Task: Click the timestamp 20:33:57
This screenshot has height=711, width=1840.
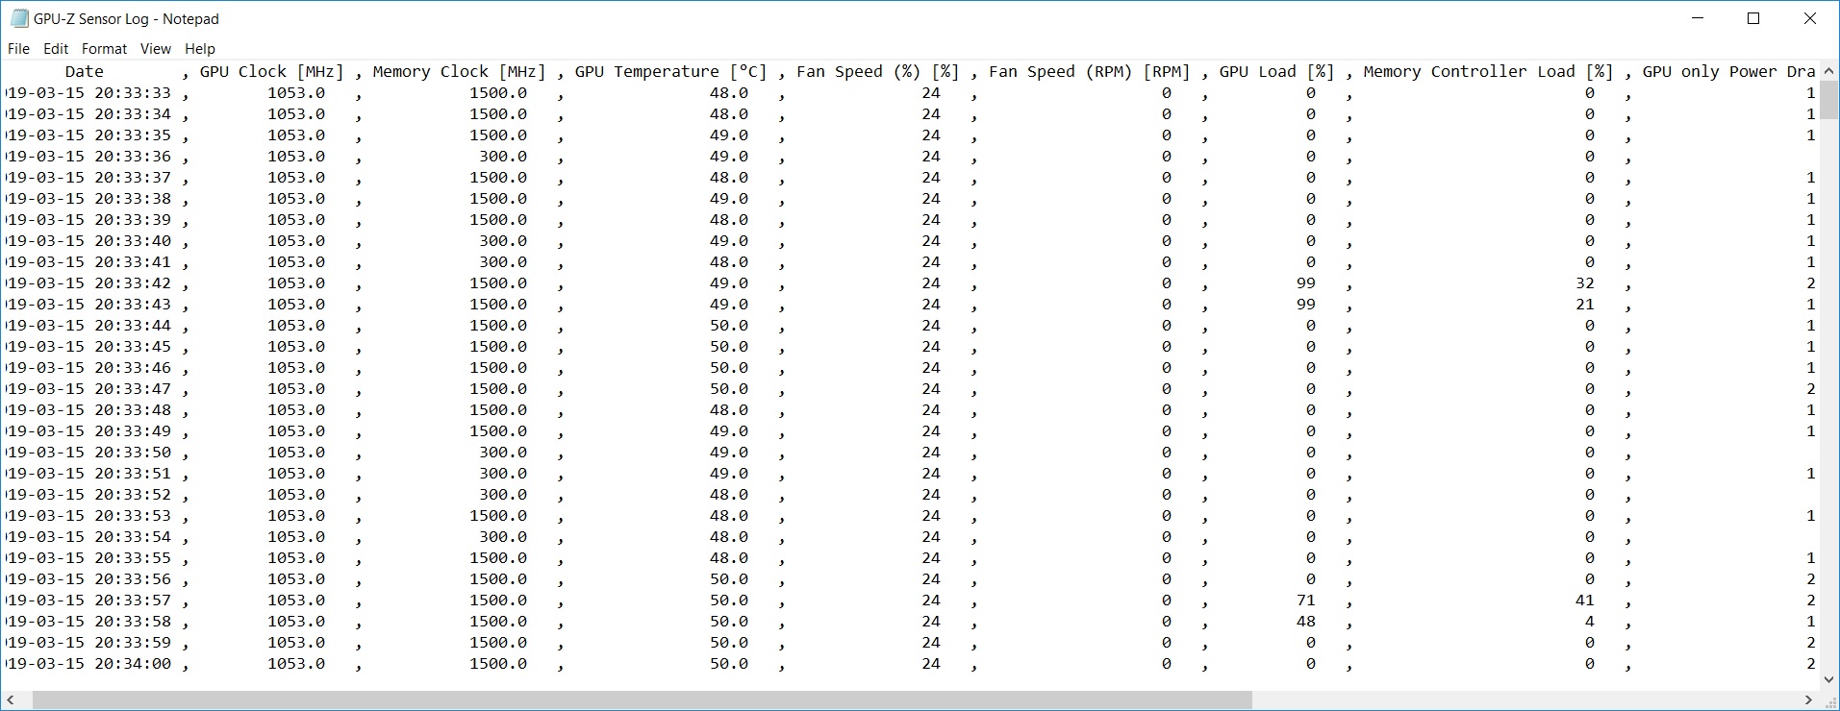Action: click(x=133, y=601)
